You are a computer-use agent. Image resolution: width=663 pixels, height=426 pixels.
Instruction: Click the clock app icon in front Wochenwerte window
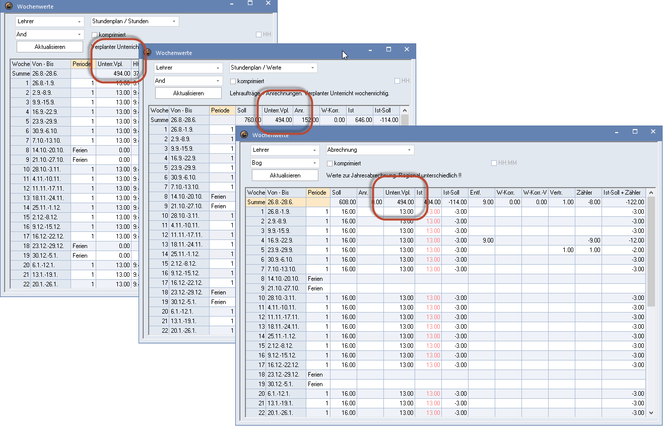point(244,134)
